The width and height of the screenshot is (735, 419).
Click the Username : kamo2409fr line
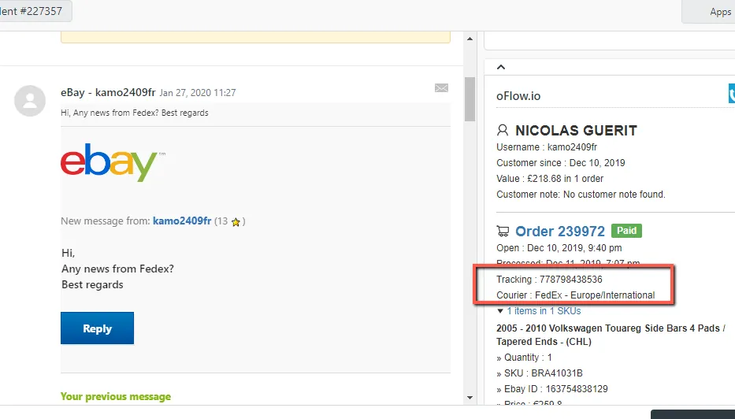tap(547, 147)
